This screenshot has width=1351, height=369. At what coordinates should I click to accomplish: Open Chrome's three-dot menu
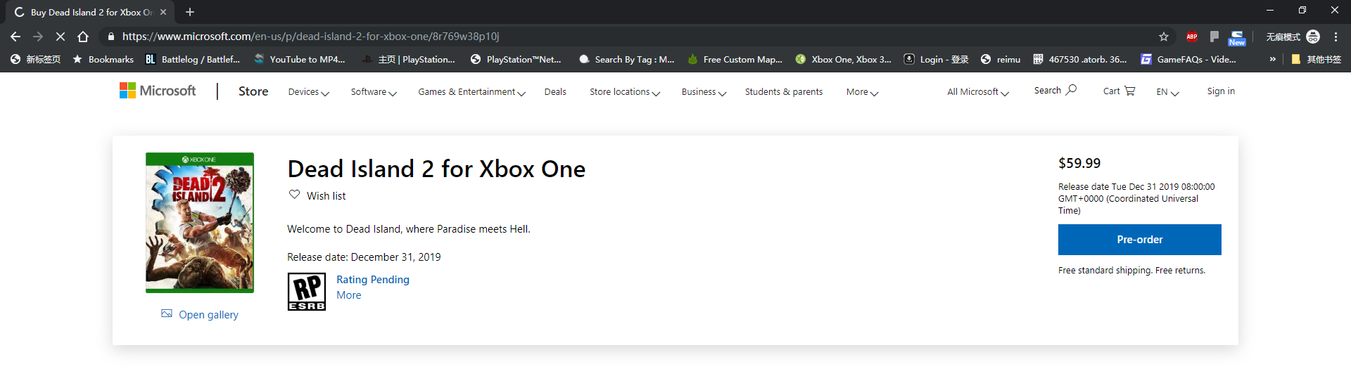pyautogui.click(x=1336, y=37)
